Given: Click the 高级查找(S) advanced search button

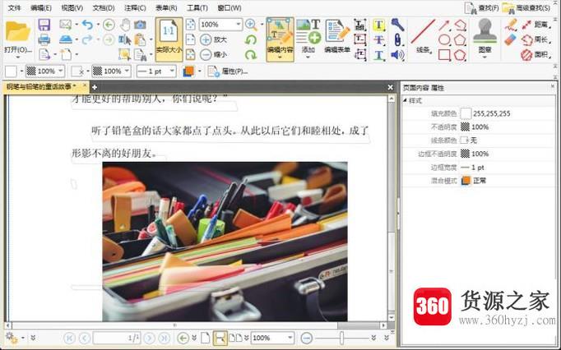Looking at the screenshot, I should [526, 7].
